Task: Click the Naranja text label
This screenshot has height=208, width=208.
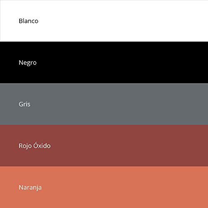Action: 30,188
